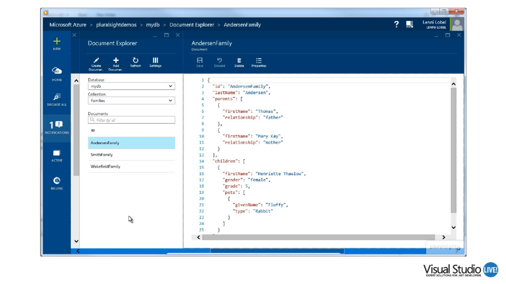Open Browse All in the sidebar

tap(57, 100)
